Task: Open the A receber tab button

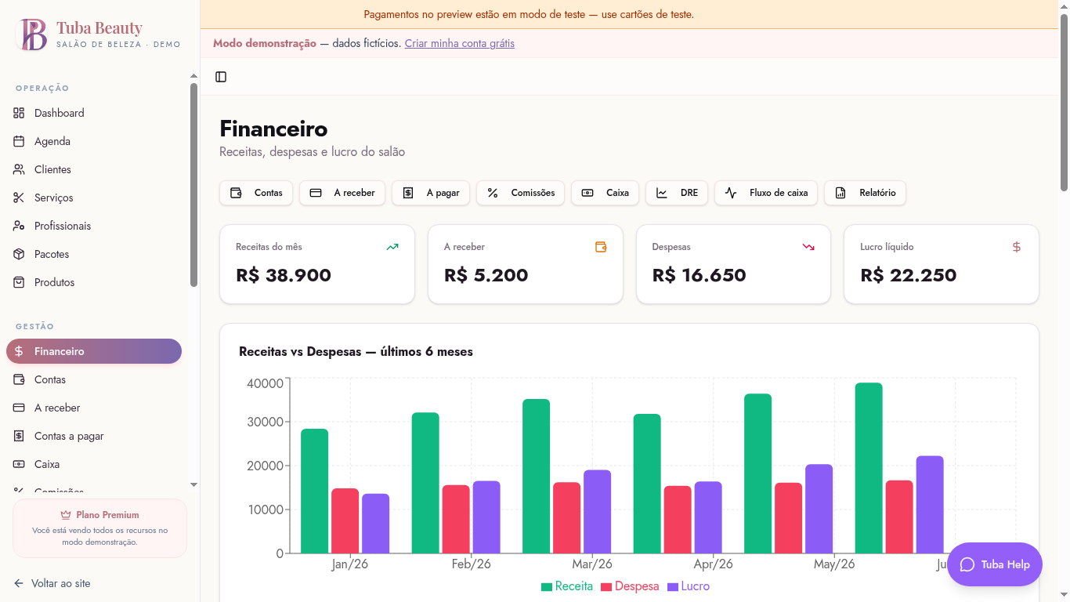Action: coord(342,193)
